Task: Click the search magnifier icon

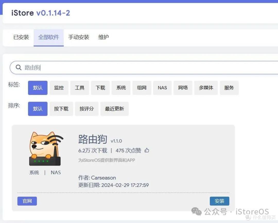Action: pyautogui.click(x=18, y=67)
